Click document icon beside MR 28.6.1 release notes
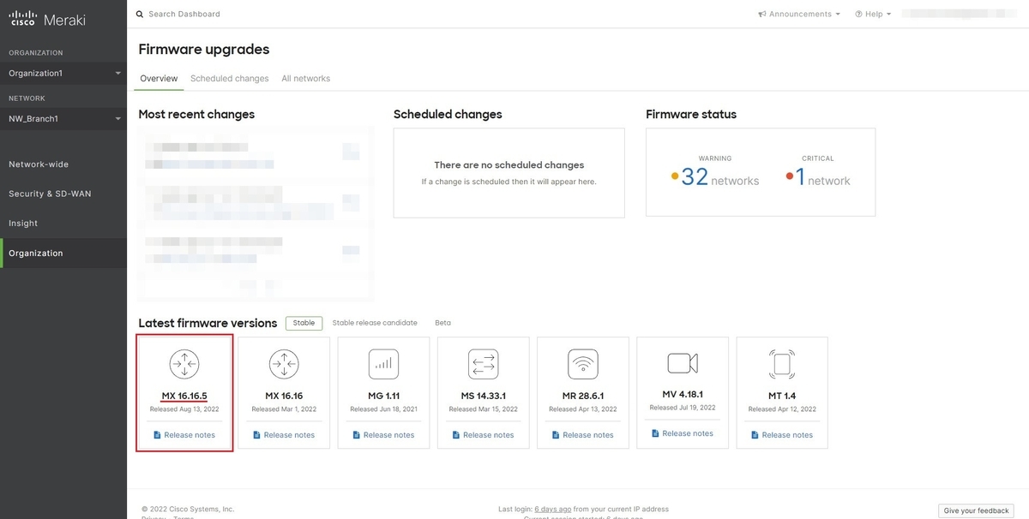The height and width of the screenshot is (519, 1029). [557, 435]
